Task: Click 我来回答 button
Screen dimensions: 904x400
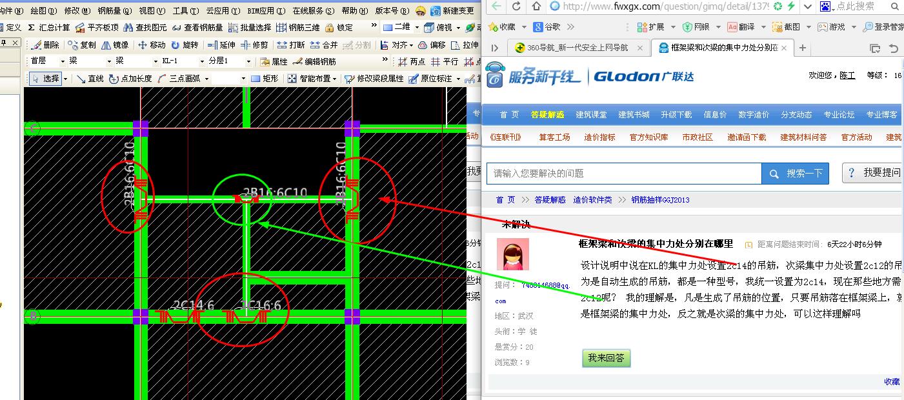Action: tap(606, 358)
